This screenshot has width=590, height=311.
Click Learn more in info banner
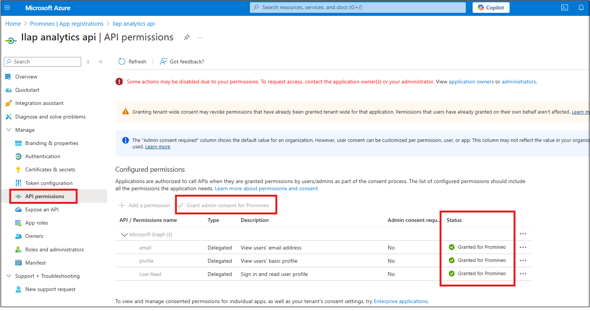click(158, 147)
